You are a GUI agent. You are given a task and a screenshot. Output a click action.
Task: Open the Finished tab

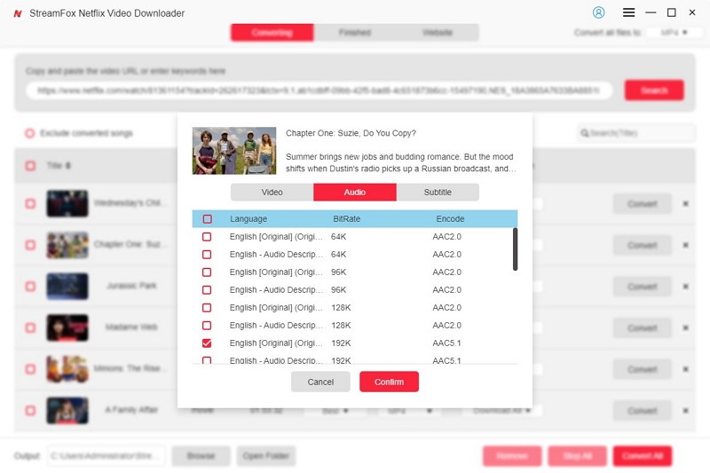[354, 33]
